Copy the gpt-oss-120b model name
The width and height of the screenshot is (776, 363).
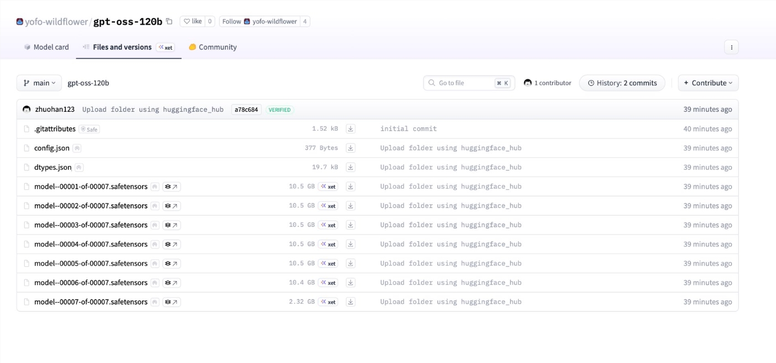pos(169,22)
